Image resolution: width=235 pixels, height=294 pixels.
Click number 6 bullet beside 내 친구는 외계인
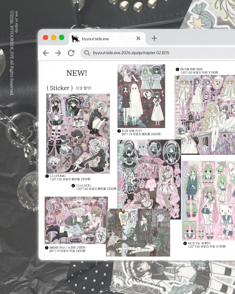tap(185, 243)
